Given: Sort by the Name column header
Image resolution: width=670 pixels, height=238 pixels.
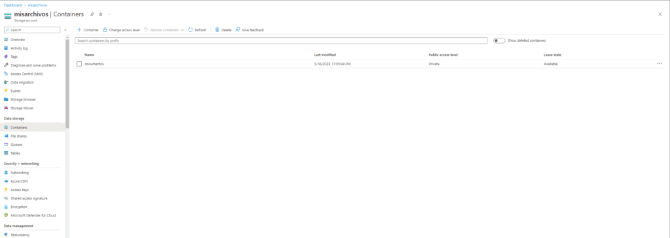Looking at the screenshot, I should pos(89,55).
